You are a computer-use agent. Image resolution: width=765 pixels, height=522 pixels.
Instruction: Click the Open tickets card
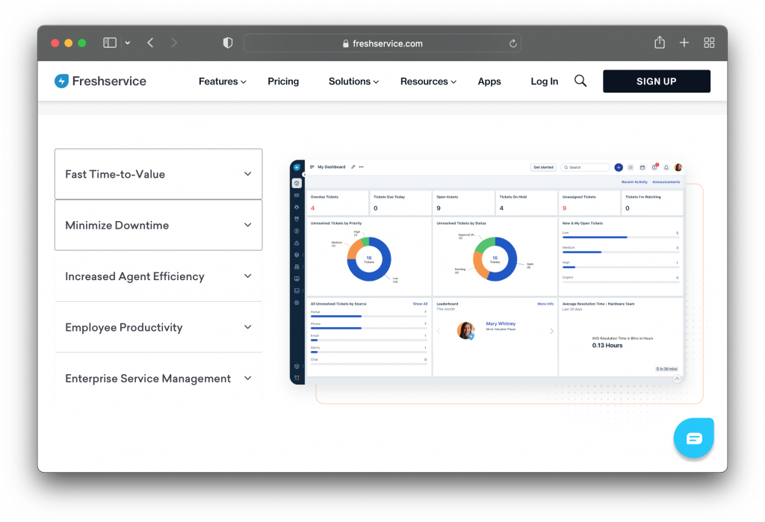[463, 203]
